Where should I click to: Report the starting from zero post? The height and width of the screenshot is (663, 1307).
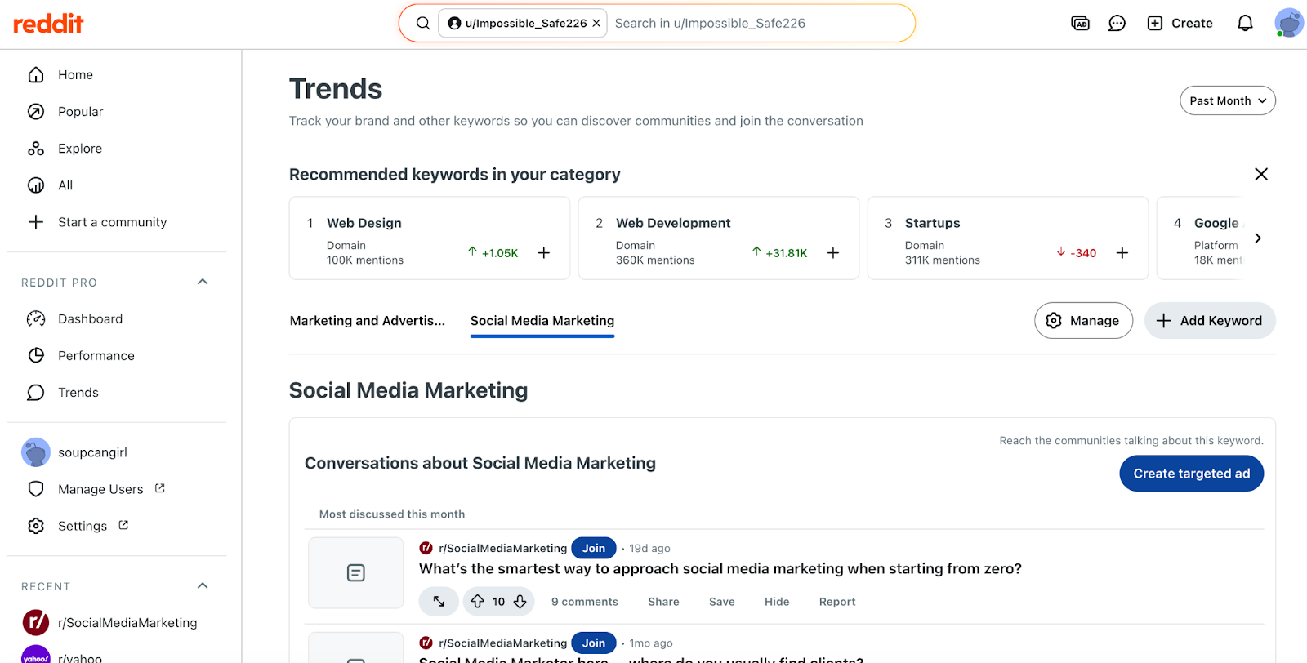(x=837, y=602)
